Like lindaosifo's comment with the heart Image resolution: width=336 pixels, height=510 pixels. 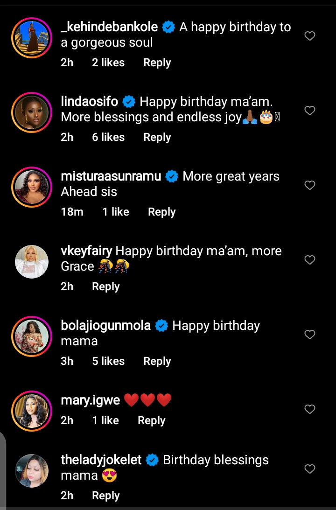(310, 111)
